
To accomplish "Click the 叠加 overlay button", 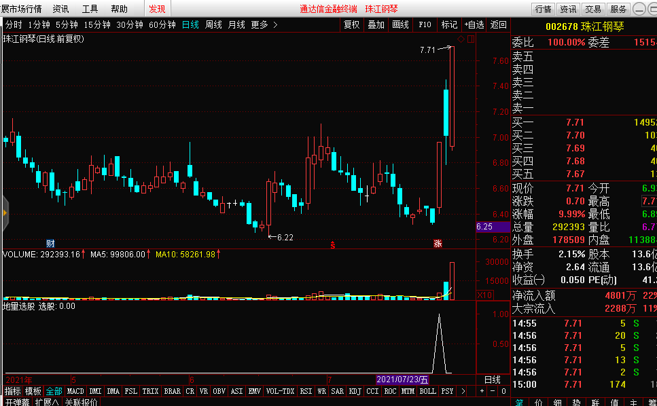I will [x=376, y=25].
